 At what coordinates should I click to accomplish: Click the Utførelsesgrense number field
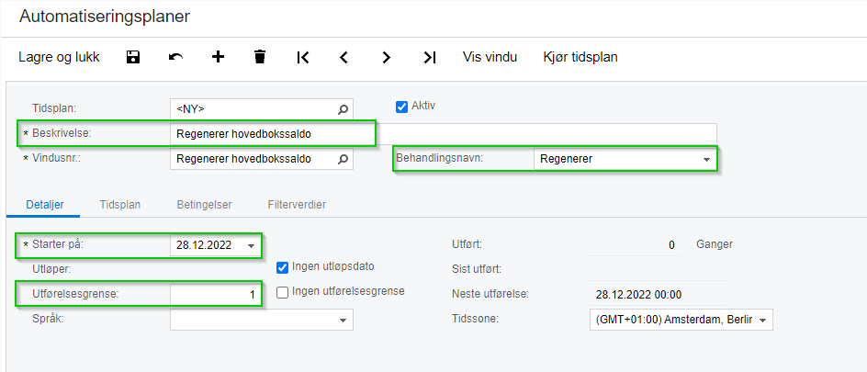pyautogui.click(x=215, y=295)
